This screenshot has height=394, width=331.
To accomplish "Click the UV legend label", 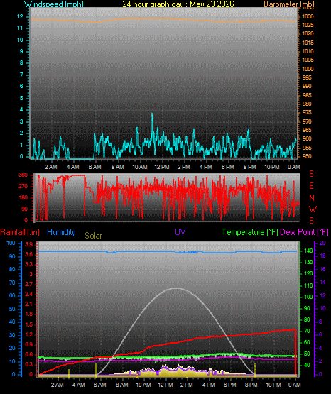I will 180,231.
